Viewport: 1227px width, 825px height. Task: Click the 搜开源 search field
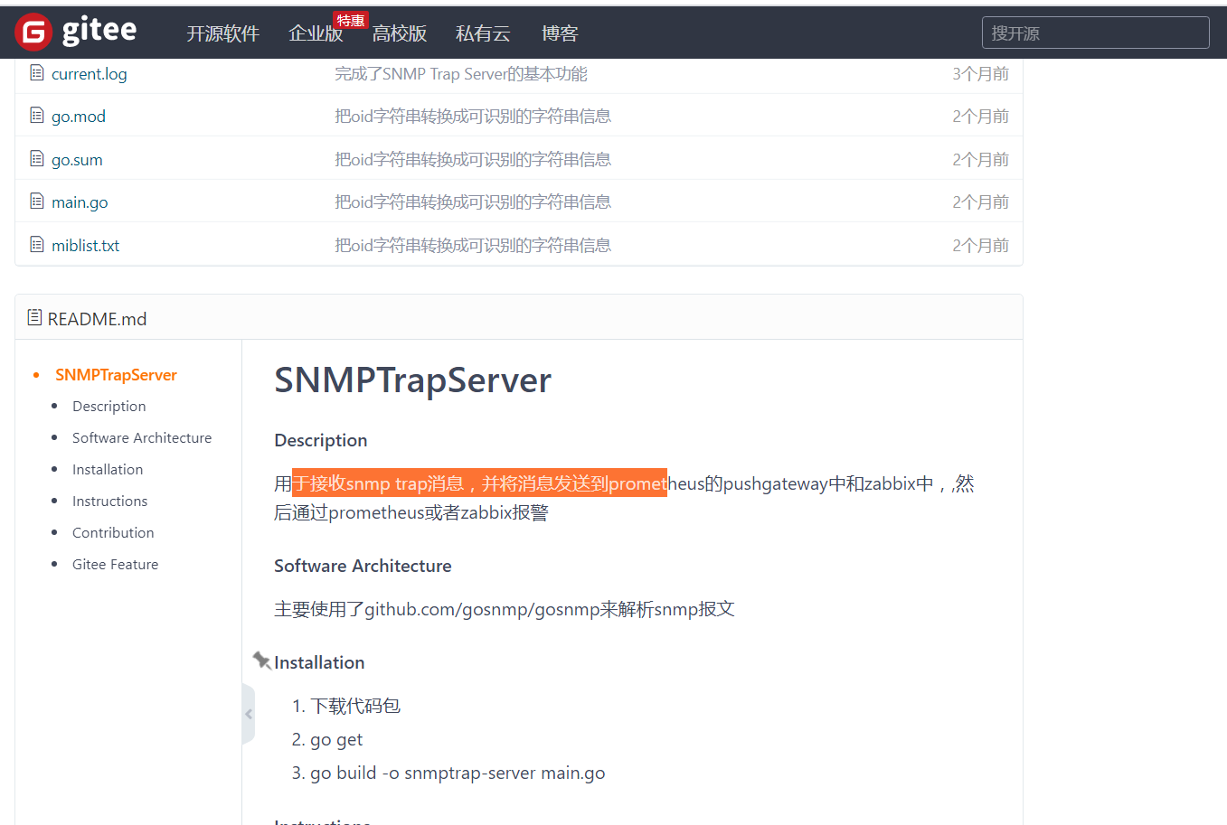(1095, 33)
